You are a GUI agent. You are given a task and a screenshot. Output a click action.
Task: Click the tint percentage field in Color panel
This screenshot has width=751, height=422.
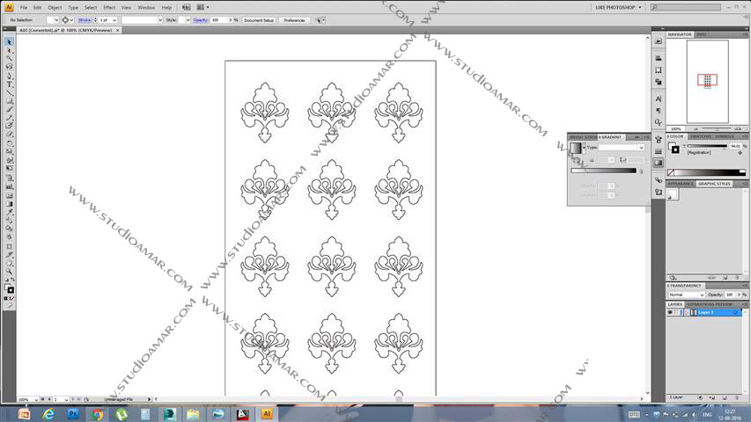tap(735, 146)
